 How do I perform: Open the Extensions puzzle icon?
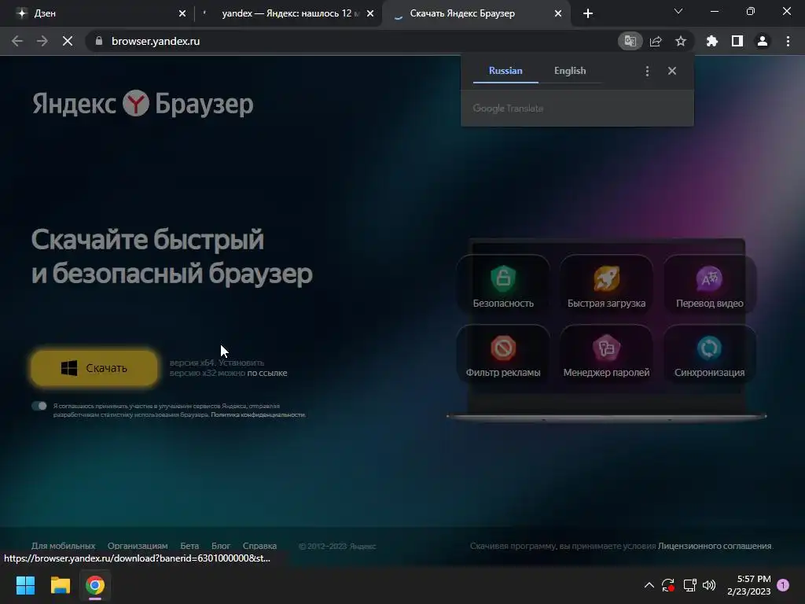click(711, 41)
